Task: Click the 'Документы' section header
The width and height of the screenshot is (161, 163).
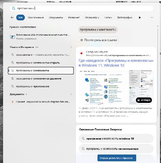Action: coord(17,94)
